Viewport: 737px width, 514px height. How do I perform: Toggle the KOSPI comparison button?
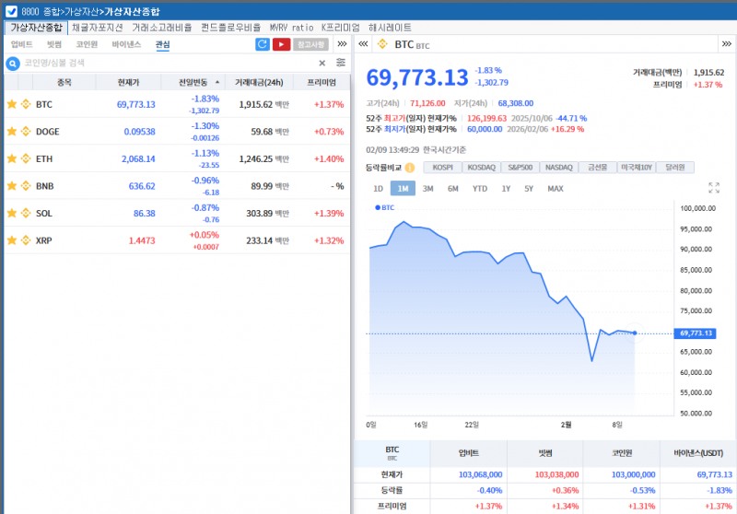point(442,168)
